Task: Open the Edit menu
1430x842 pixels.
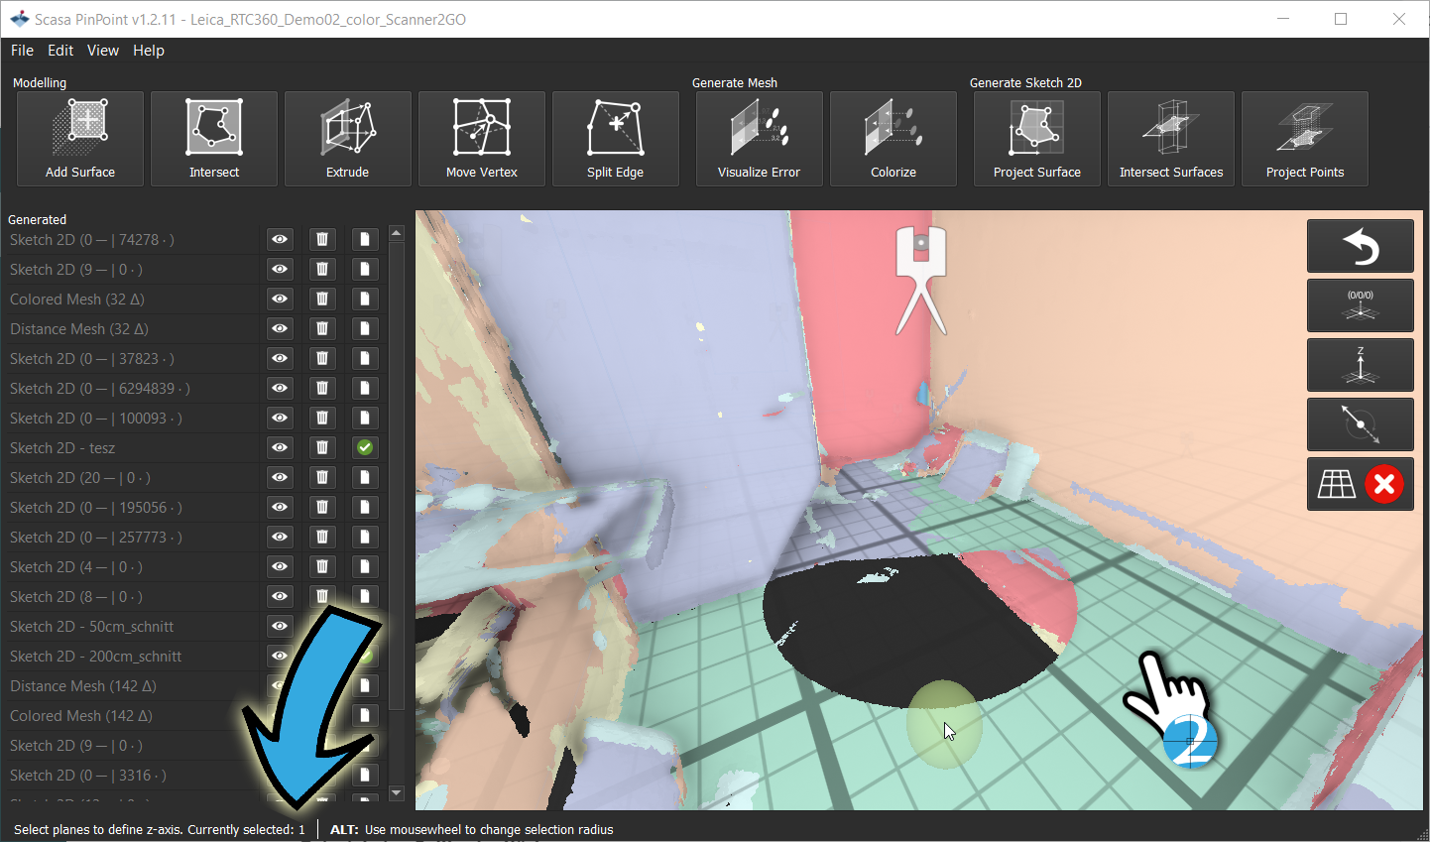Action: pos(60,51)
